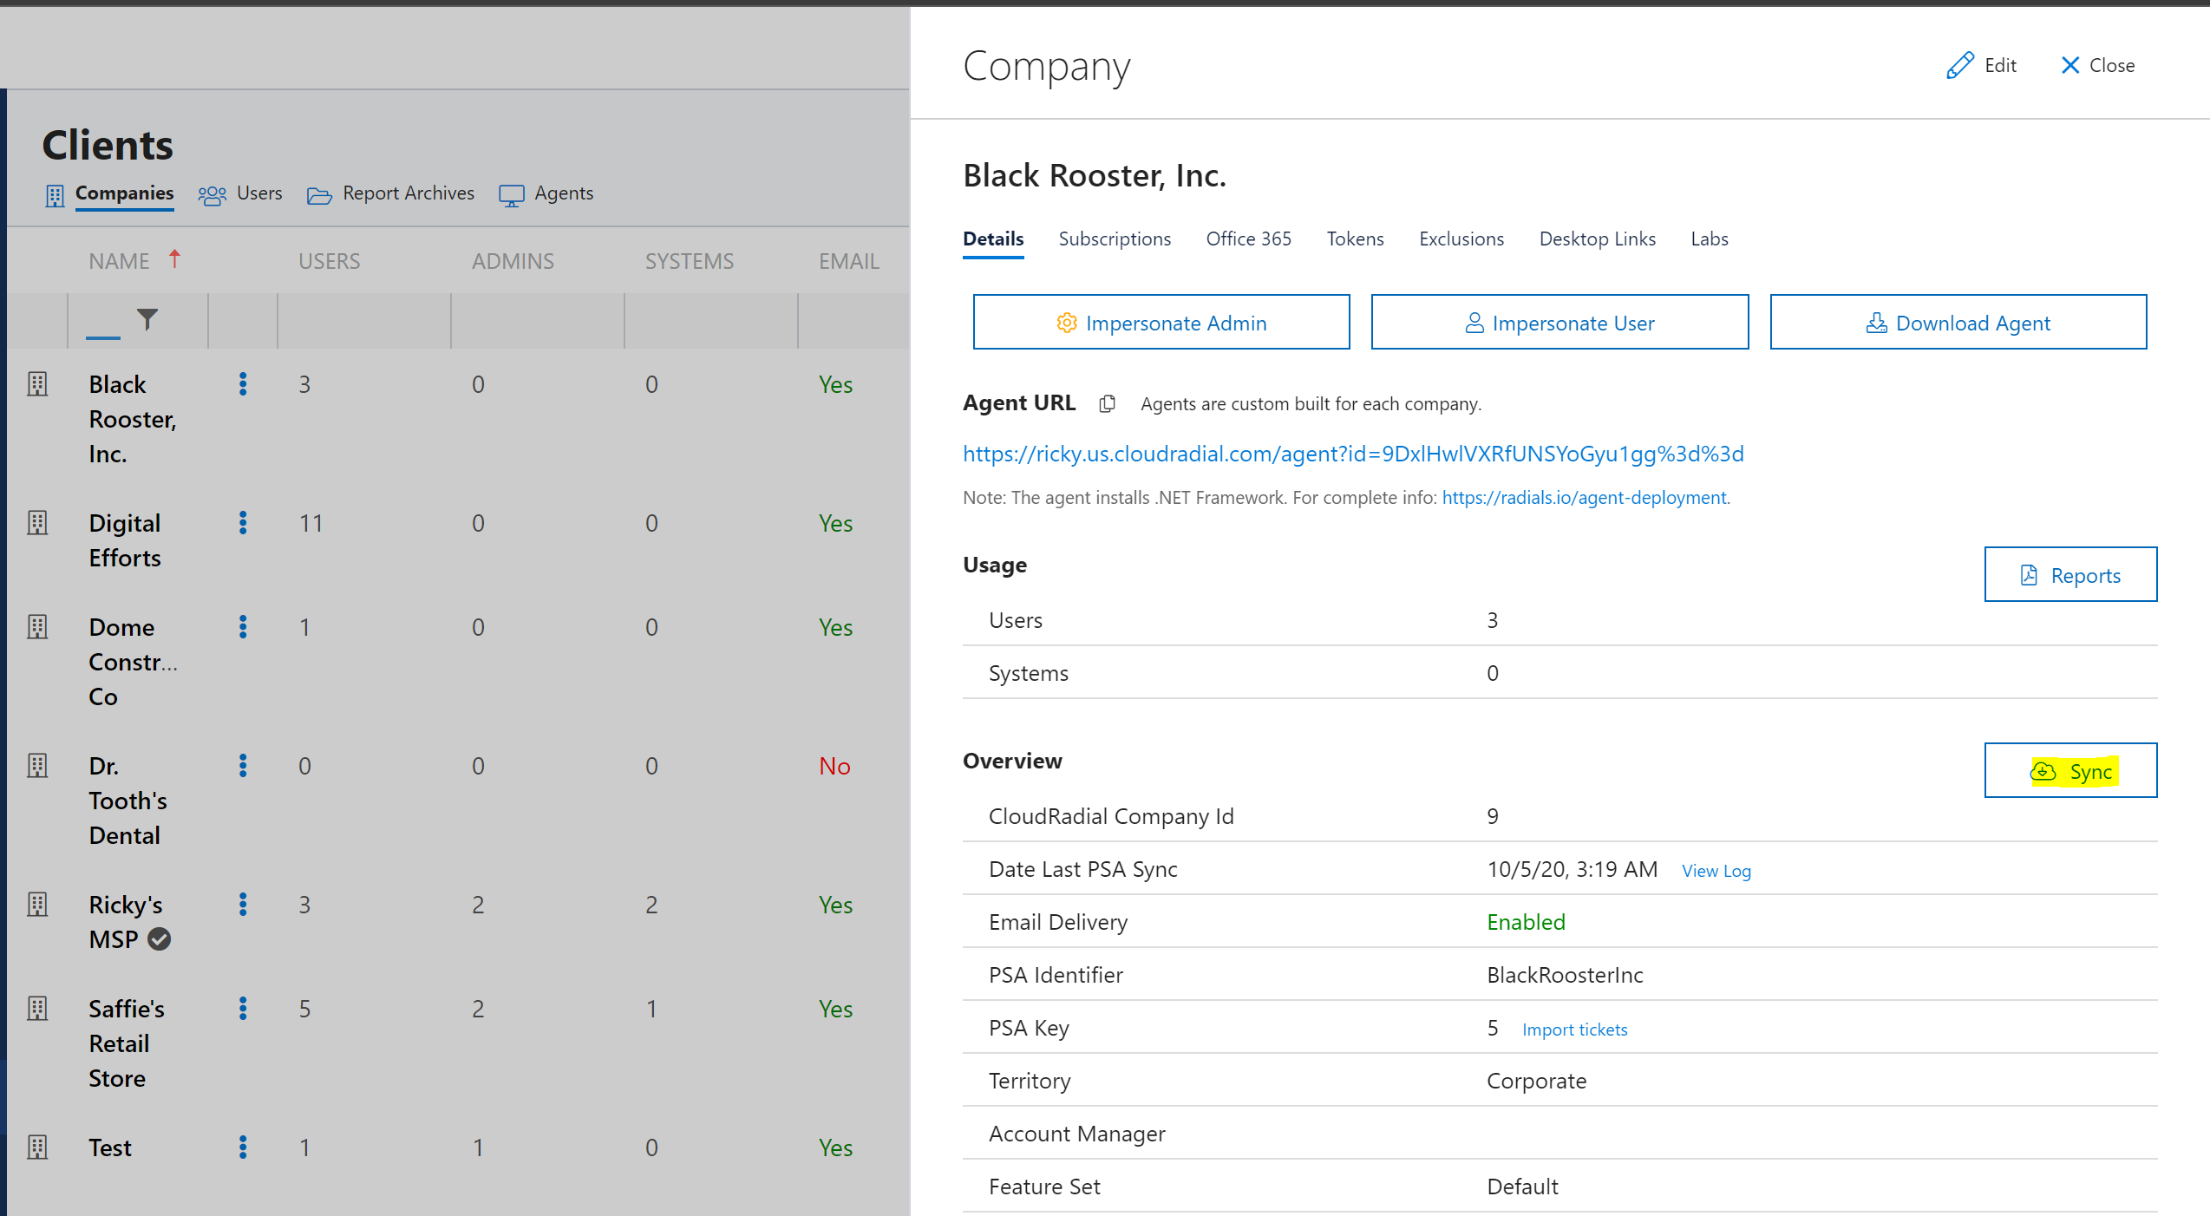Open the Desktop Links tab
This screenshot has width=2210, height=1216.
[1597, 239]
